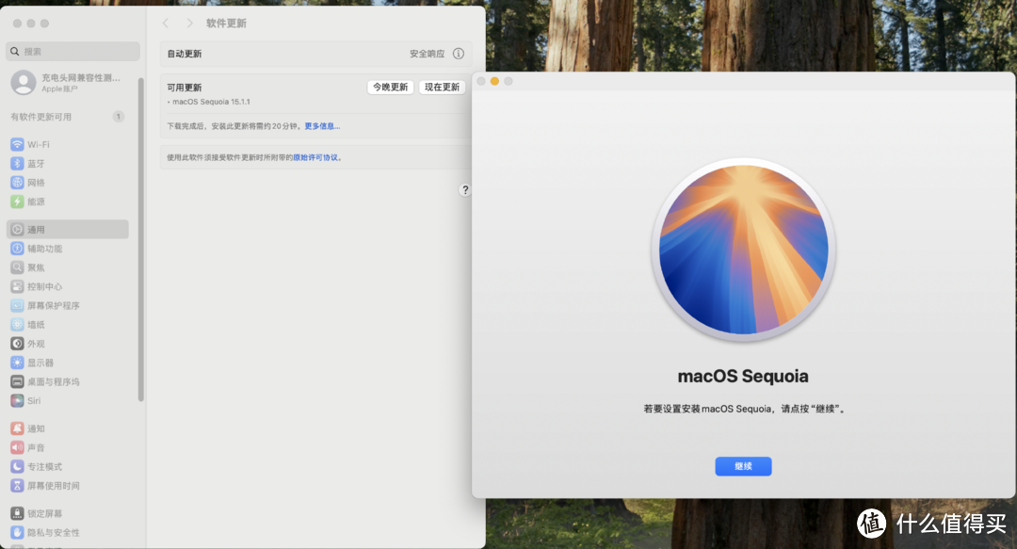The width and height of the screenshot is (1017, 549).
Task: Open the 控制中心 icon in sidebar
Action: point(18,286)
